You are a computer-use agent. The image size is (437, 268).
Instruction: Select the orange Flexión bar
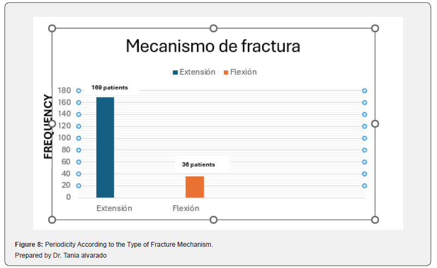pos(195,187)
